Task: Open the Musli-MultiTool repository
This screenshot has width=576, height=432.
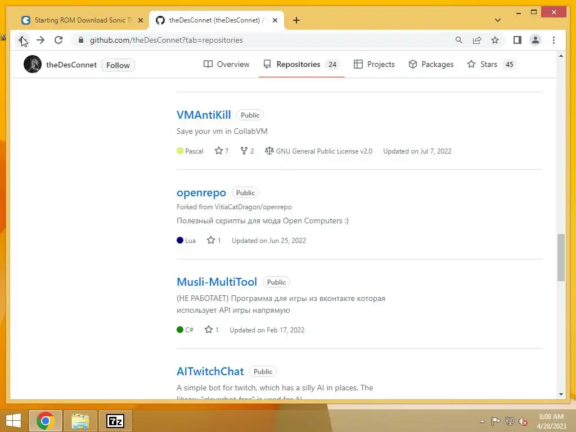Action: [x=217, y=282]
